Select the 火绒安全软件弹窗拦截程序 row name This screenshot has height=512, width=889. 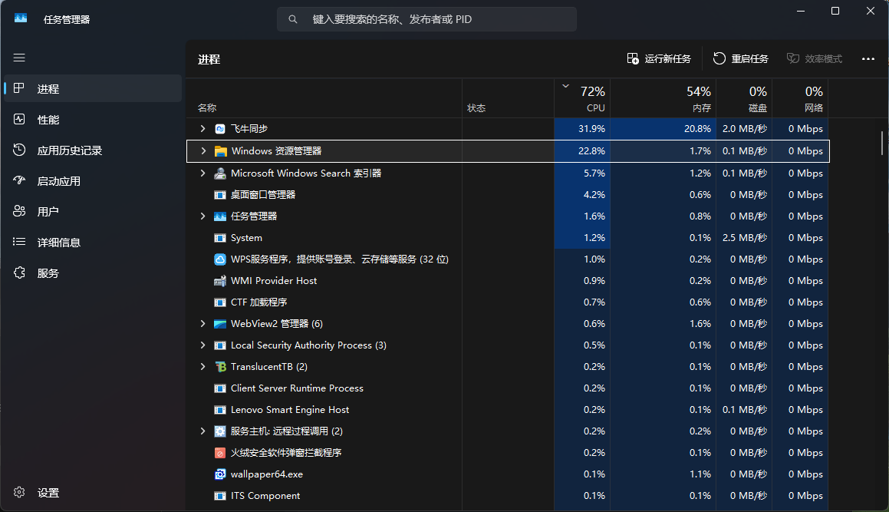(x=286, y=453)
